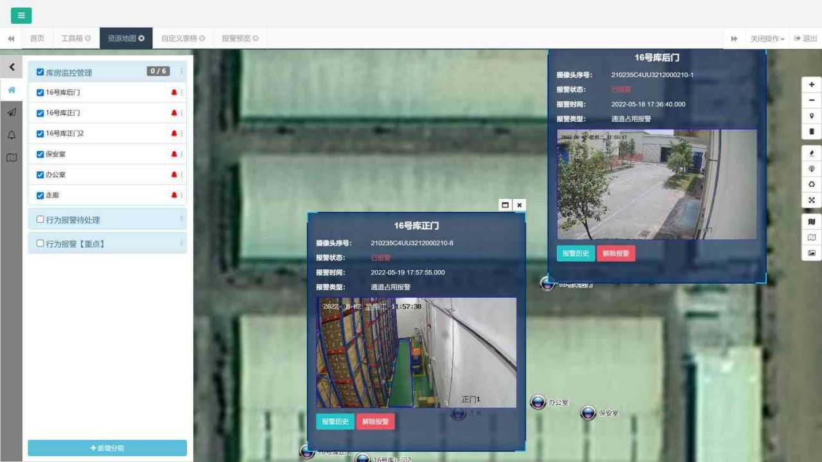Click 解除报警 in 16号库后门 popup

[x=616, y=253]
